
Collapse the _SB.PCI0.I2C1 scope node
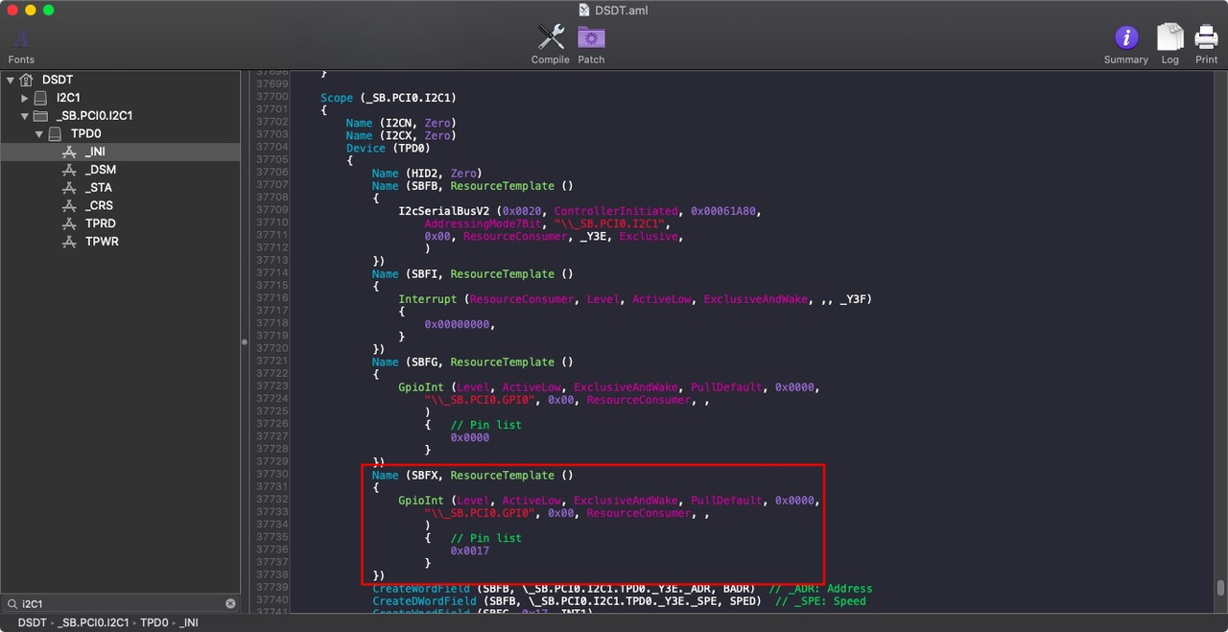pos(25,116)
